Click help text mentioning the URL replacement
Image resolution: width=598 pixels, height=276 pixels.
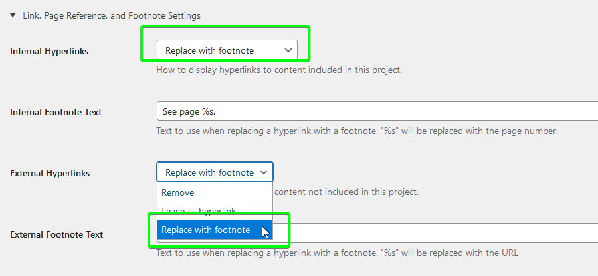[337, 253]
